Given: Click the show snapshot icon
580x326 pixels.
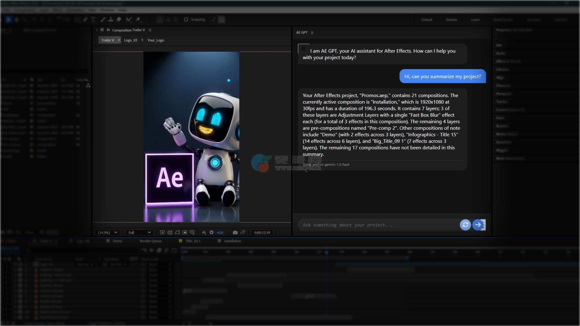Looking at the screenshot, I should tap(243, 232).
